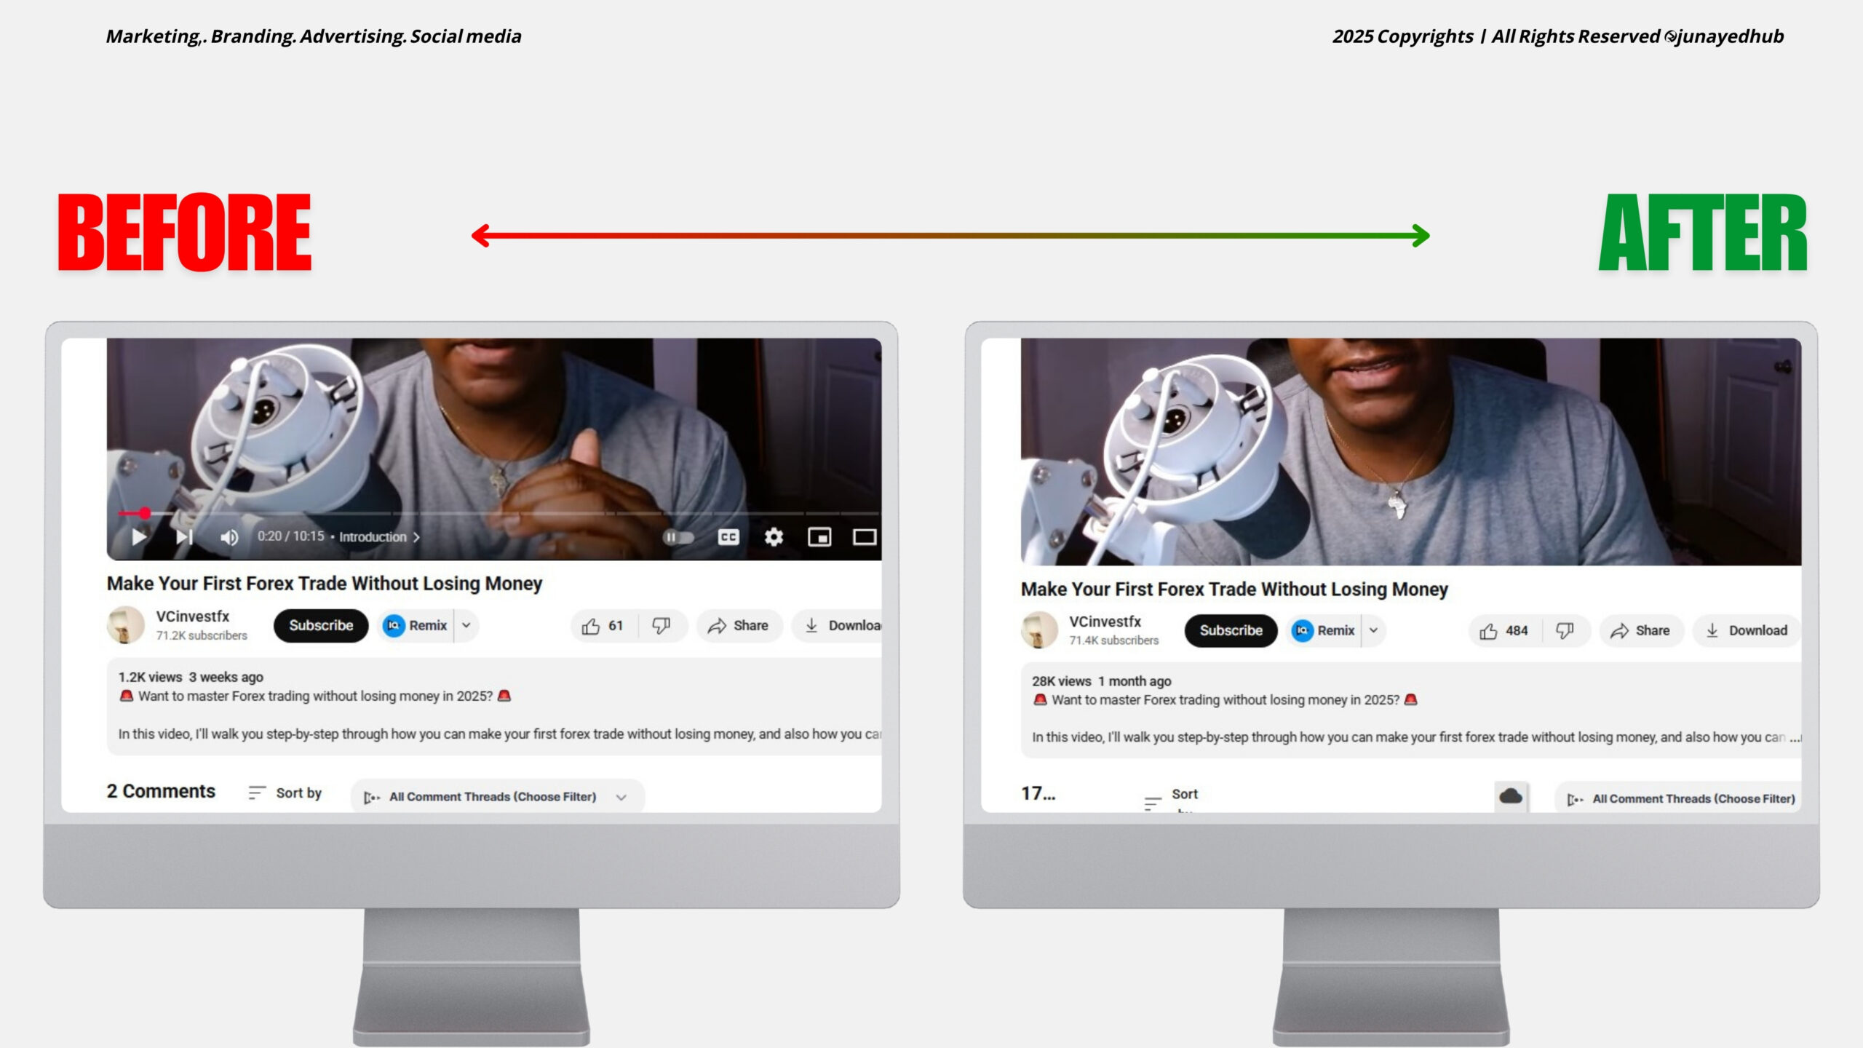Seek using the red progress bar scrubber
1863x1048 pixels.
pyautogui.click(x=146, y=513)
